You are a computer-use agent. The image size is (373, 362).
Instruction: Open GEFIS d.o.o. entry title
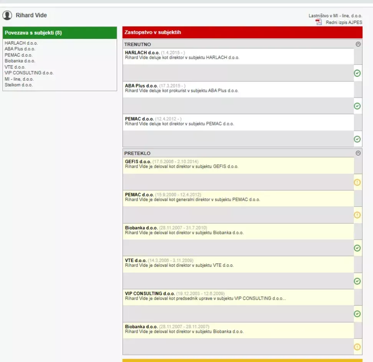(138, 162)
